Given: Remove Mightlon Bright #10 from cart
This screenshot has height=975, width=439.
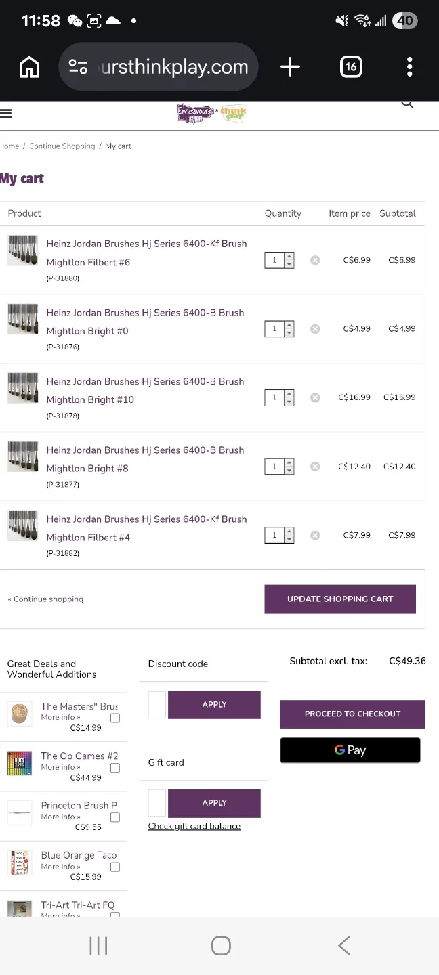Looking at the screenshot, I should (315, 397).
